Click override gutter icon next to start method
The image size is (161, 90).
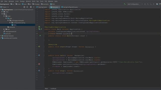[x=39, y=46]
